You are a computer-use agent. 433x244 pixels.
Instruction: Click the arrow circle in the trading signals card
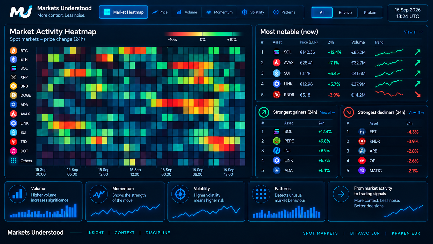click(x=341, y=194)
